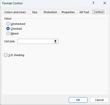Click the Cancel button
110x105 pixels.
[x=99, y=100]
